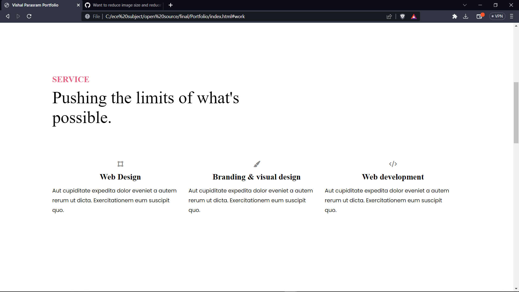Open the Brave Wallet icon
This screenshot has height=292, width=519.
pyautogui.click(x=480, y=16)
